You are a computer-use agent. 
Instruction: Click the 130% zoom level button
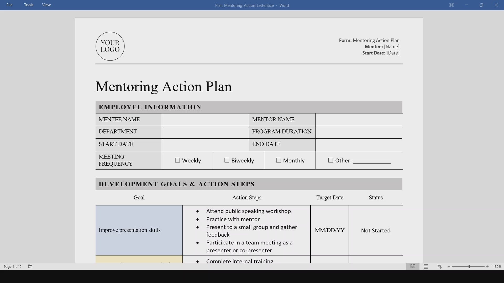click(497, 266)
